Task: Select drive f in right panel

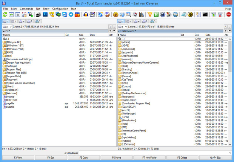Action: pos(145,21)
